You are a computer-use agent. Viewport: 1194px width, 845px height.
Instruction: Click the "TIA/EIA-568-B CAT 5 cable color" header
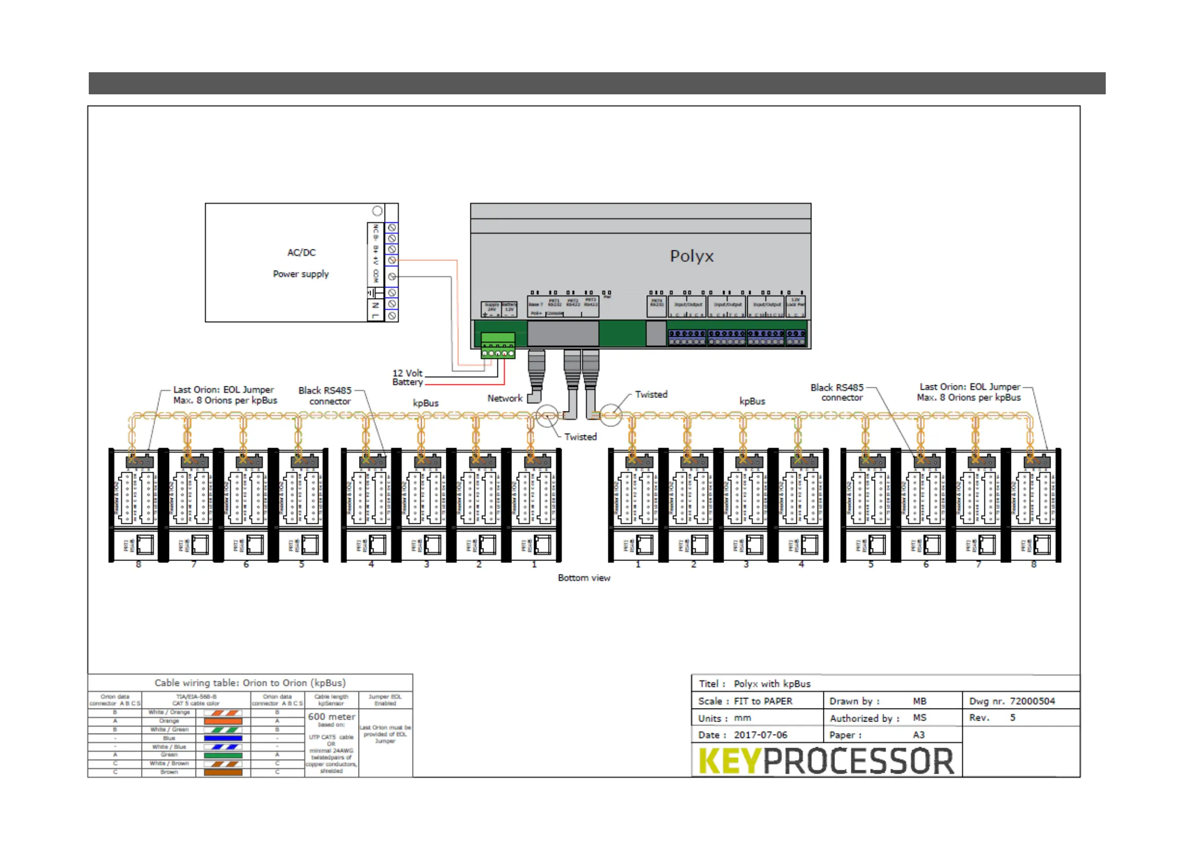(196, 700)
